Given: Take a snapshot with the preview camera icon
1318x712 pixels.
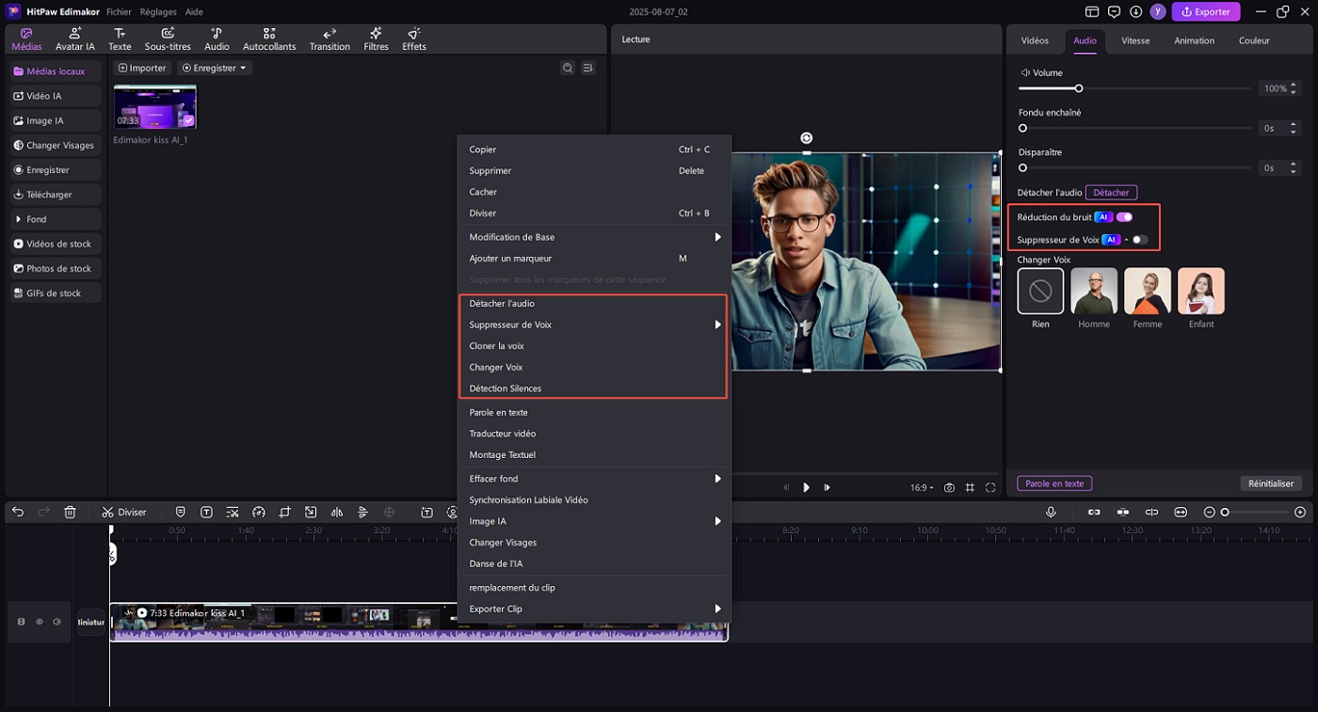Looking at the screenshot, I should click(949, 487).
